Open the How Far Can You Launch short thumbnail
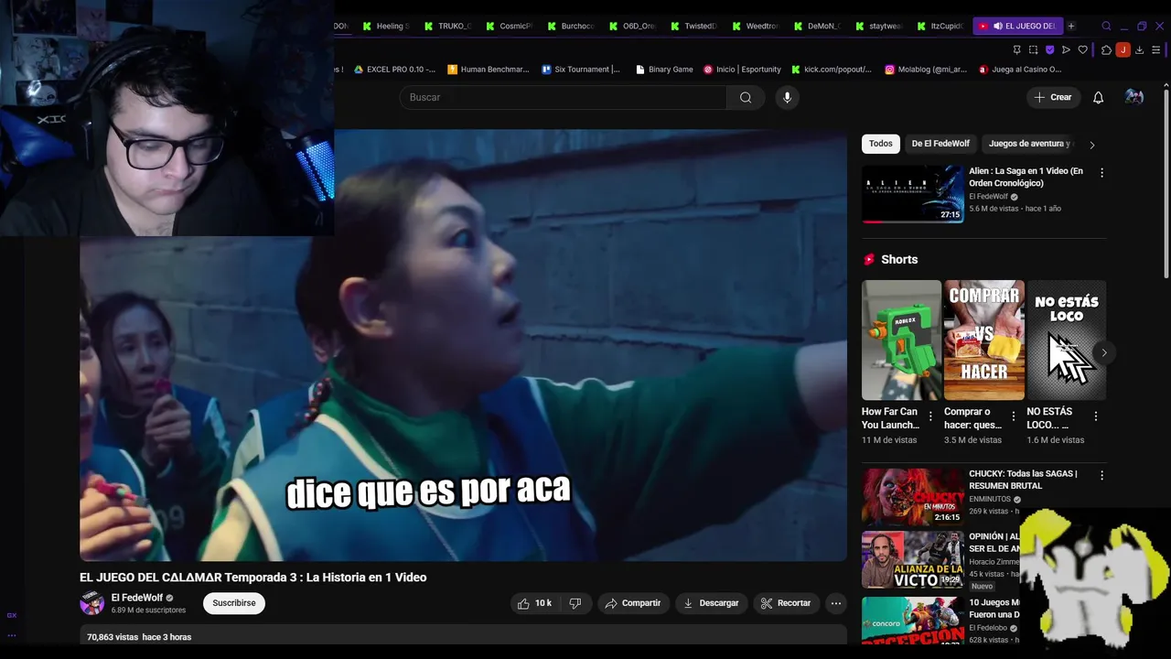The width and height of the screenshot is (1171, 659). point(901,340)
